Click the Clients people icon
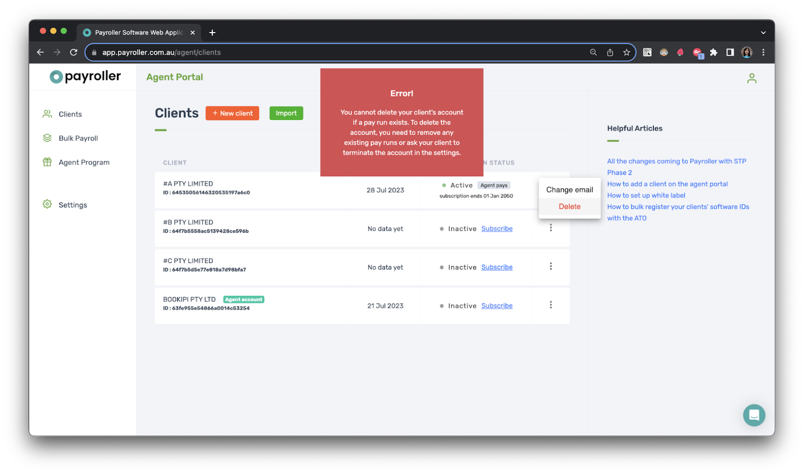Screen dimensions: 804x474 [47, 114]
